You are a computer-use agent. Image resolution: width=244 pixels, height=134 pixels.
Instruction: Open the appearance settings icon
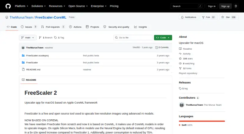tap(236, 6)
